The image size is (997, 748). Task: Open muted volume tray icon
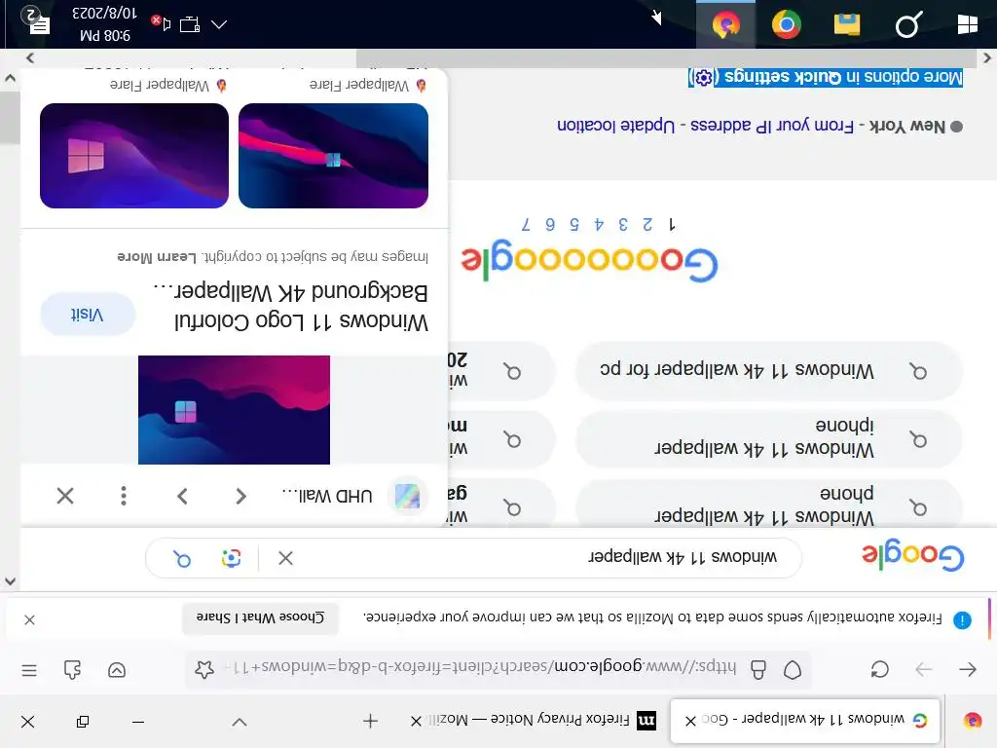tap(162, 23)
